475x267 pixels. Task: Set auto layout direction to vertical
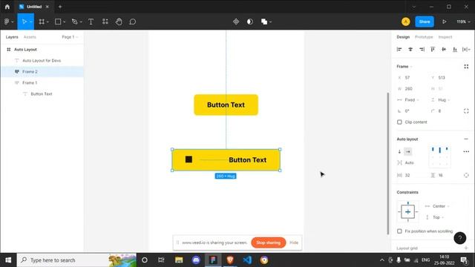pos(399,151)
